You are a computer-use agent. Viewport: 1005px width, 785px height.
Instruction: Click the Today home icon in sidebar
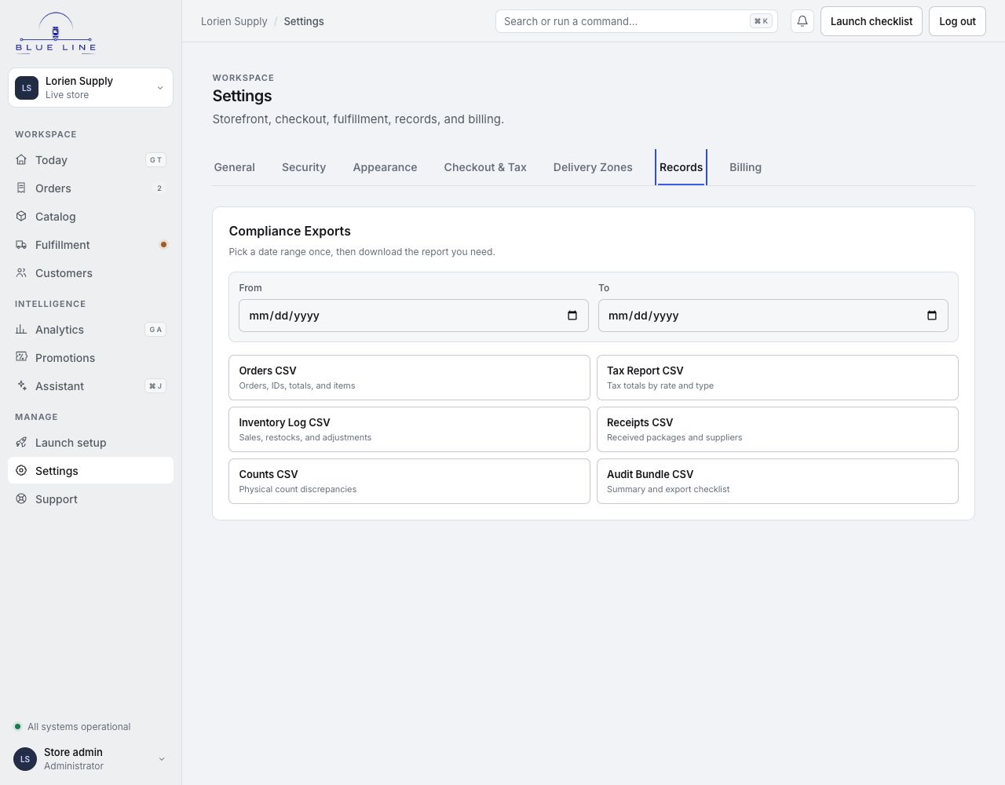click(x=21, y=159)
